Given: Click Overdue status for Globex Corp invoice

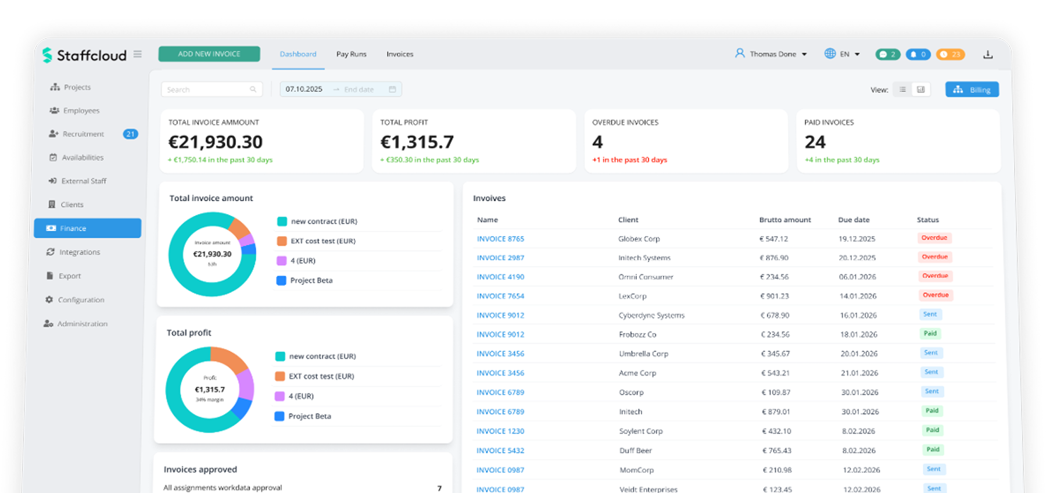Looking at the screenshot, I should [934, 238].
